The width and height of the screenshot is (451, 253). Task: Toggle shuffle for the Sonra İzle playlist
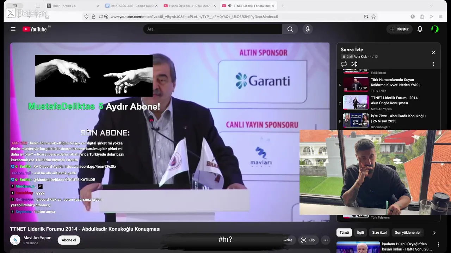(x=354, y=64)
